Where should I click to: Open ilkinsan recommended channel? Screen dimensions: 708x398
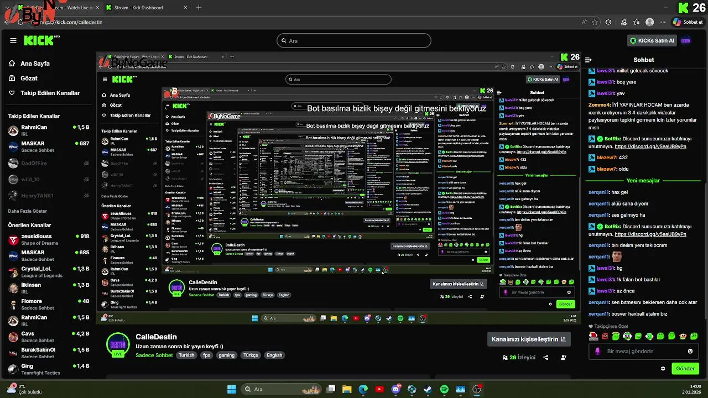(48, 288)
